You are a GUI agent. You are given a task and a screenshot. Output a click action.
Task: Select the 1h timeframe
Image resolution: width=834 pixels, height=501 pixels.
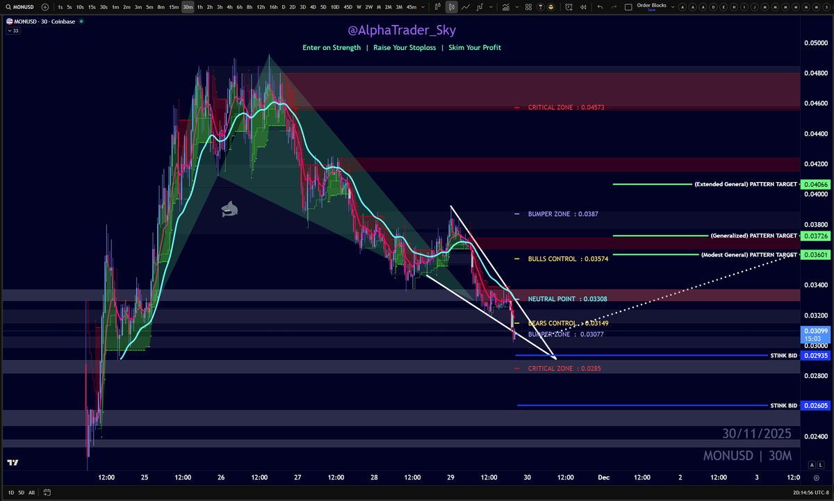tap(200, 7)
